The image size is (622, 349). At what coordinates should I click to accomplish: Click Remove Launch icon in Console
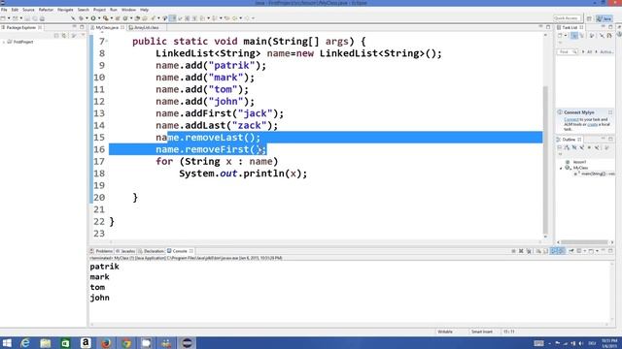tap(521, 251)
